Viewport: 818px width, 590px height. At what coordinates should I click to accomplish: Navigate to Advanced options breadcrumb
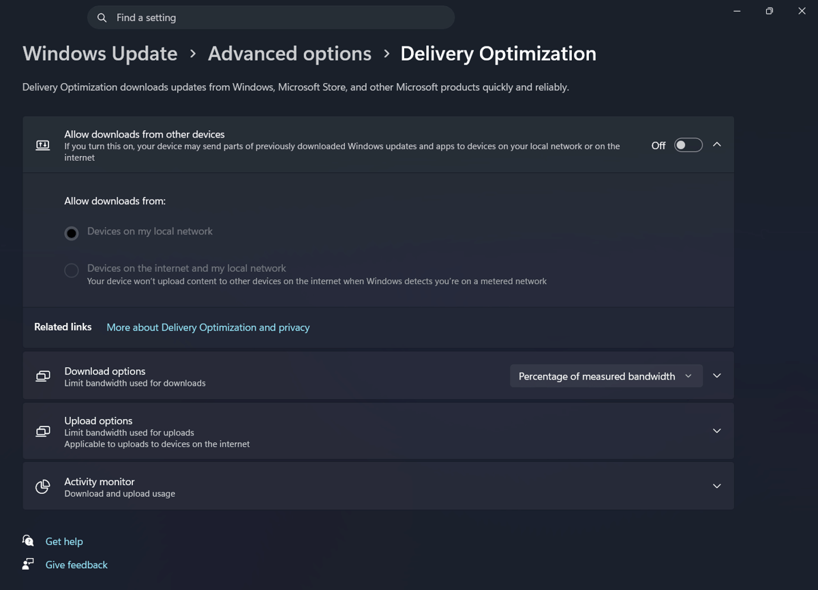290,54
